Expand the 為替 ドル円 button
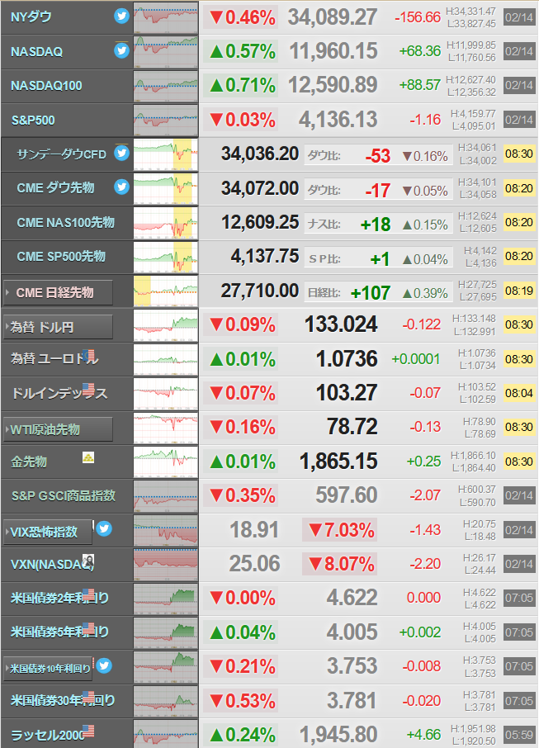 [x=59, y=327]
